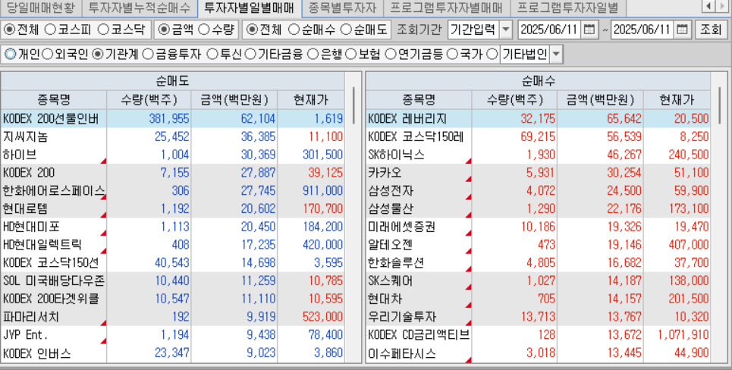Screen dimensions: 732x370
Task: Switch to 당일매매현황 tab
Action: 41,8
